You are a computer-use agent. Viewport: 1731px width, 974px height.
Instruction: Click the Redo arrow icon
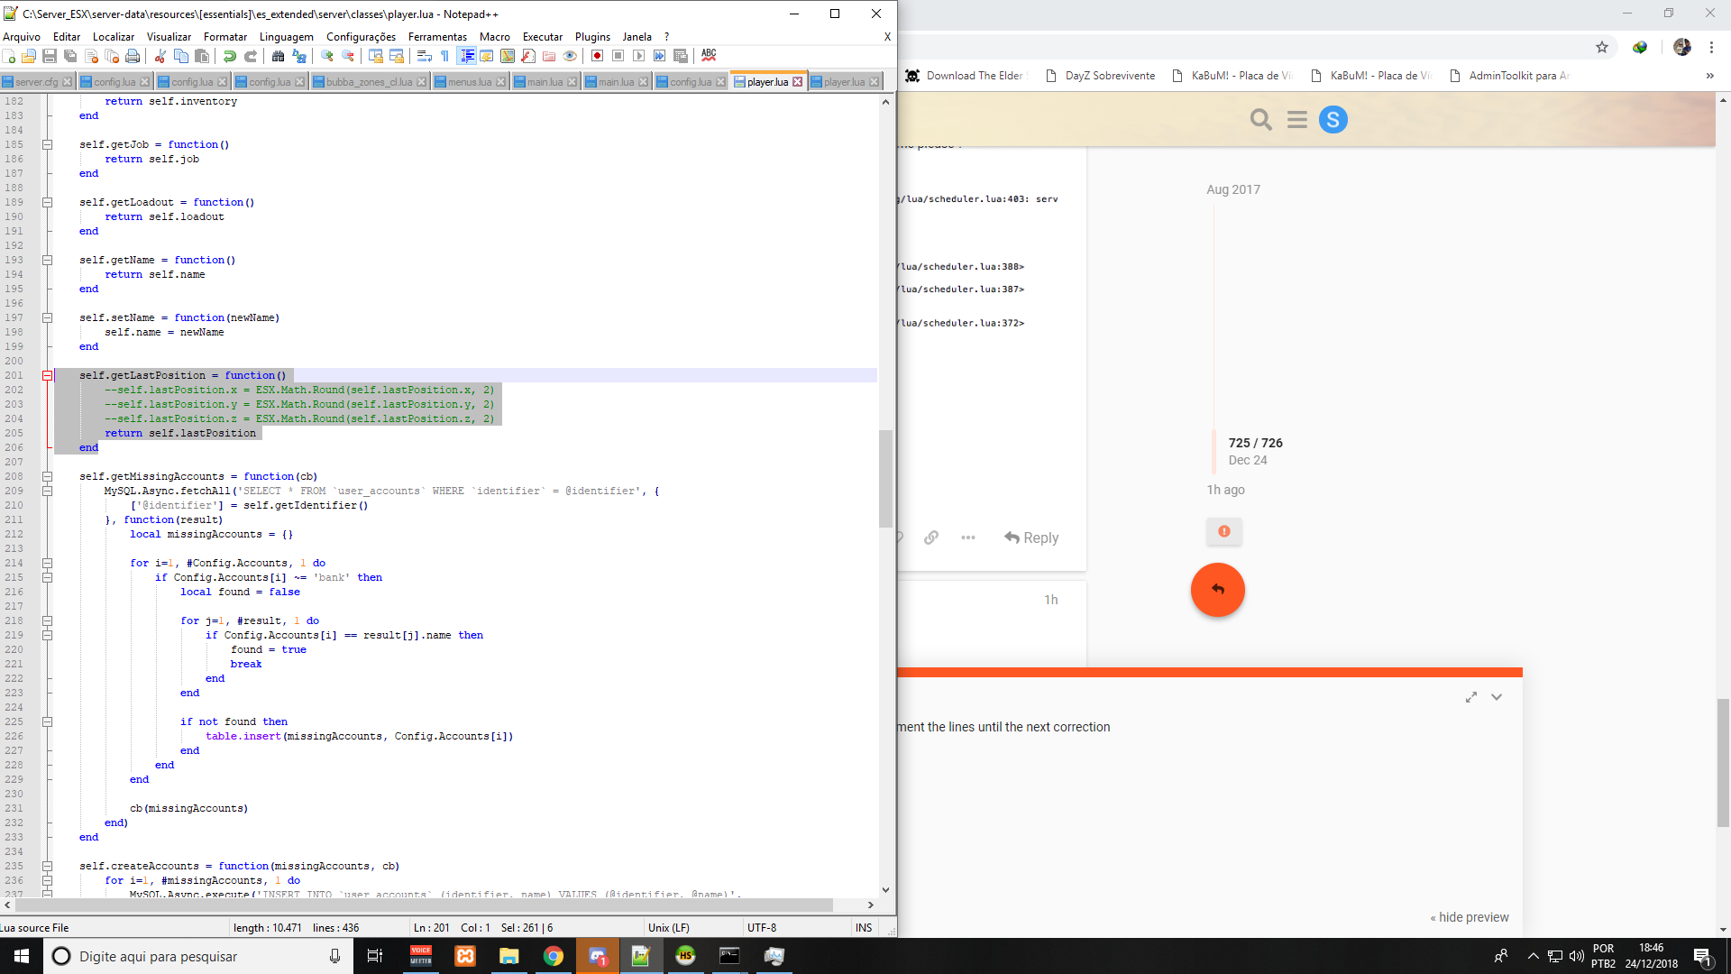pos(251,56)
